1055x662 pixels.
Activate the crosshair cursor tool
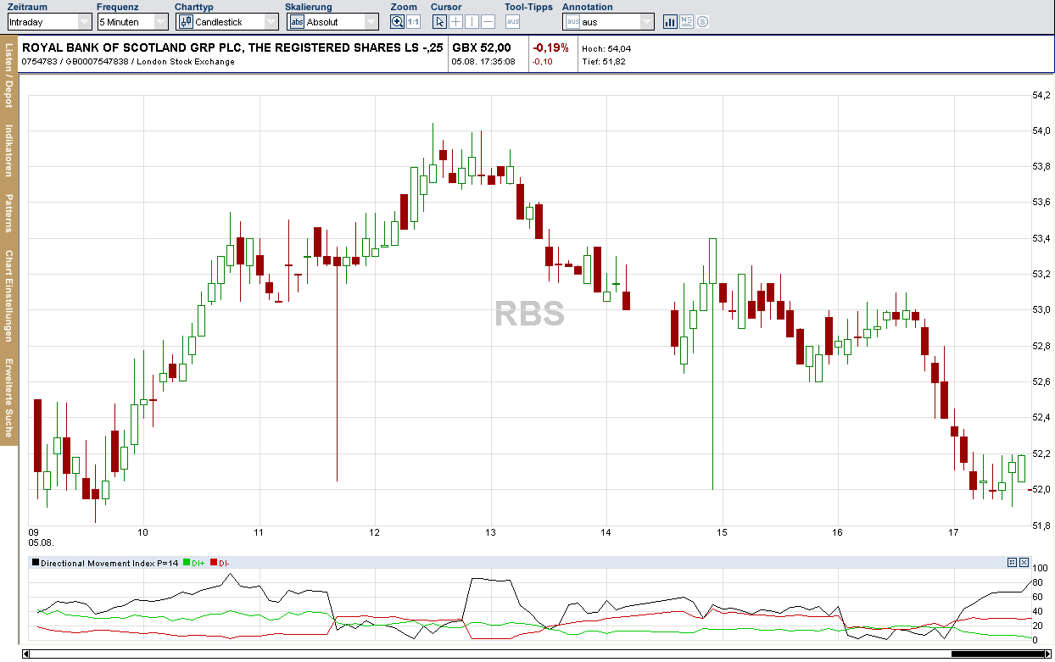(456, 22)
